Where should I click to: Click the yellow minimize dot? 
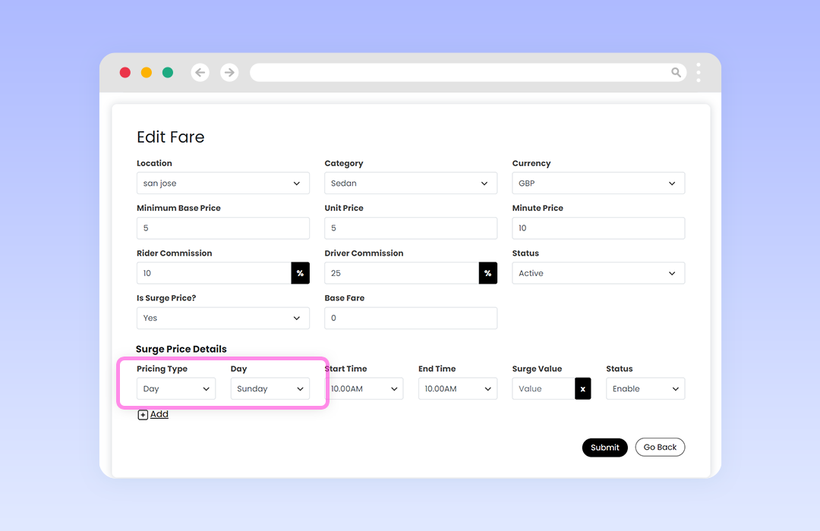pos(147,73)
